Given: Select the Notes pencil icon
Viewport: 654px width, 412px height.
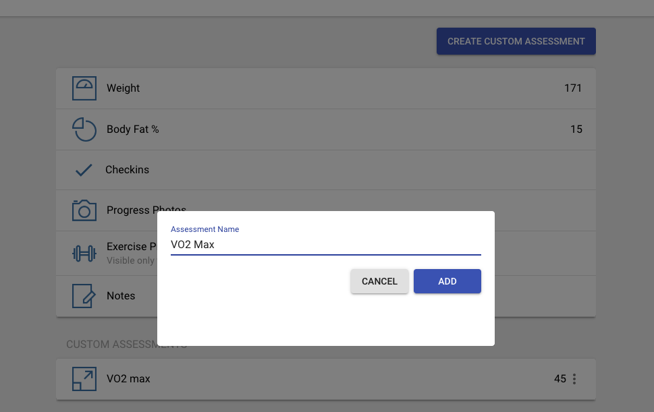Looking at the screenshot, I should pos(84,295).
